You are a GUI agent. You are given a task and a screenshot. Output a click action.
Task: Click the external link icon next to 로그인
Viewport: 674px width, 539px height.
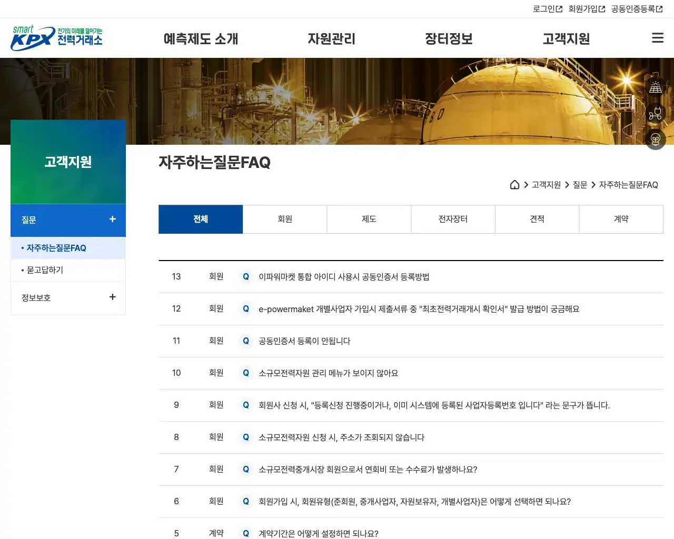coord(559,8)
